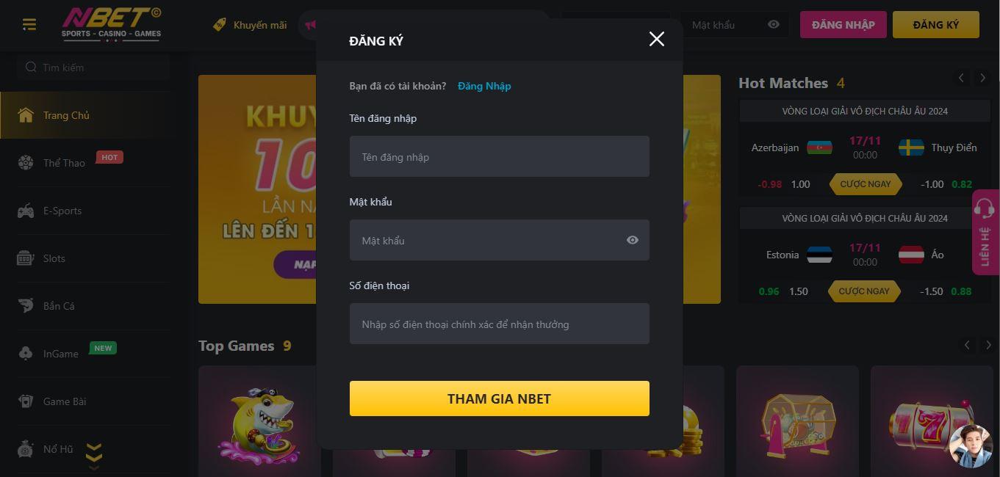Toggle header password visibility eye

click(x=774, y=24)
